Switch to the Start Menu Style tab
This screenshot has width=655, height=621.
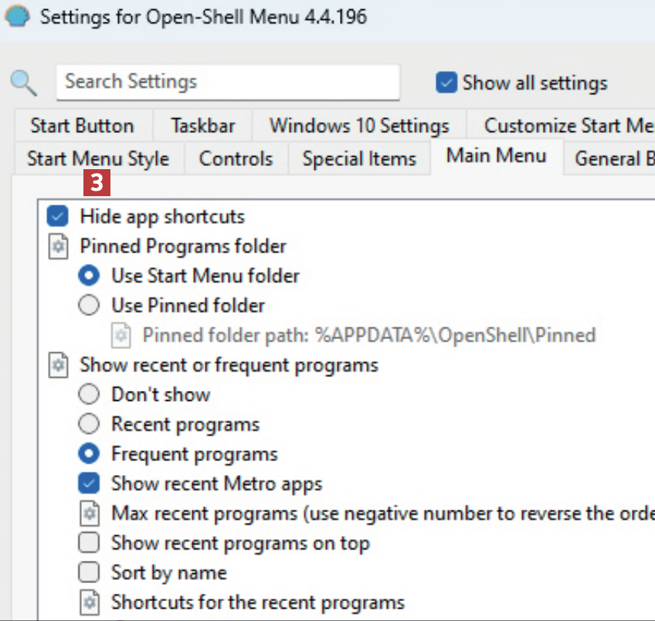97,159
